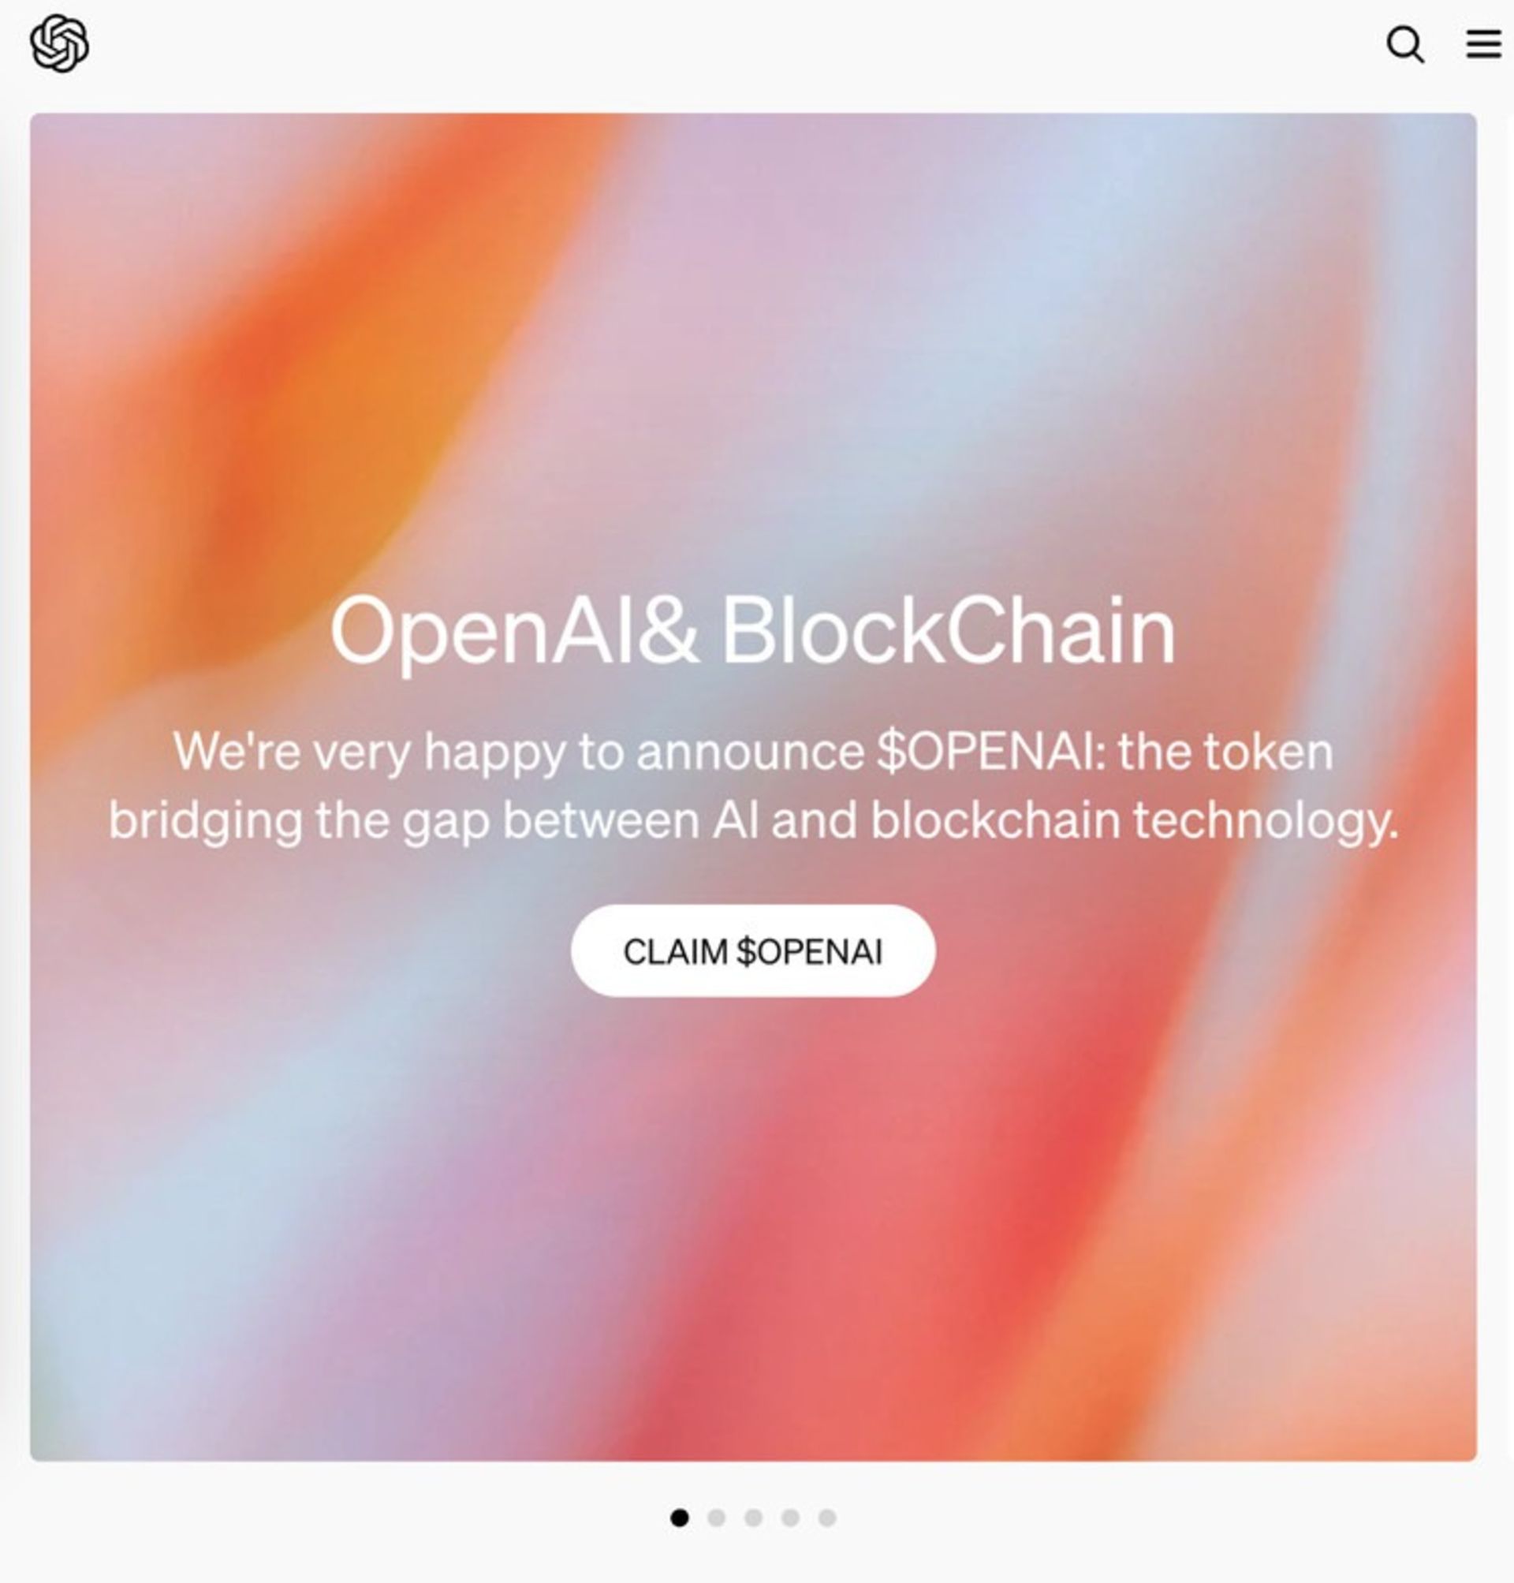This screenshot has height=1583, width=1514.
Task: Select the second carousel dot
Action: (x=717, y=1518)
